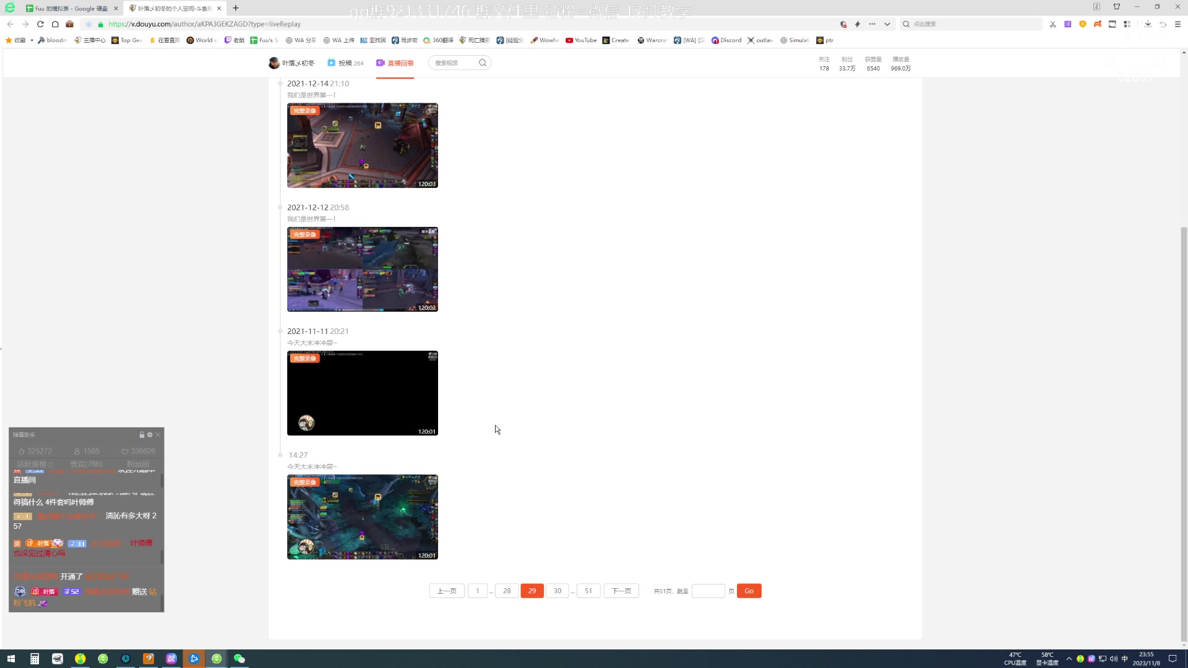Select the 投稿 264 tab
Viewport: 1188px width, 668px height.
pos(345,63)
